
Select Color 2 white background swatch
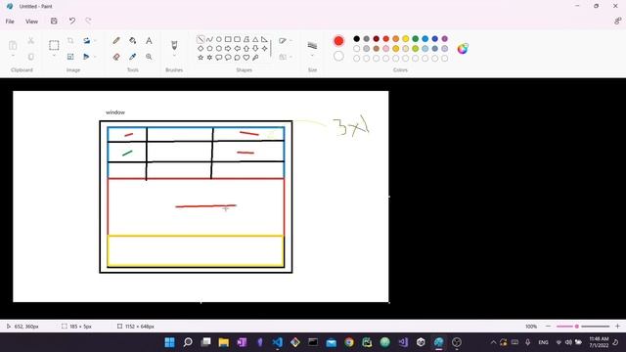point(338,57)
